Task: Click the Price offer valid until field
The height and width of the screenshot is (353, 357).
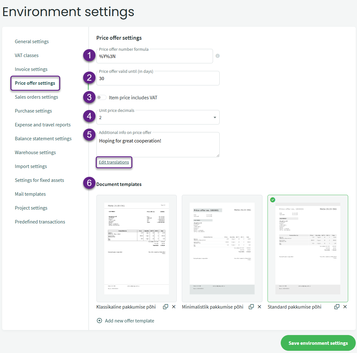Action: pos(158,78)
